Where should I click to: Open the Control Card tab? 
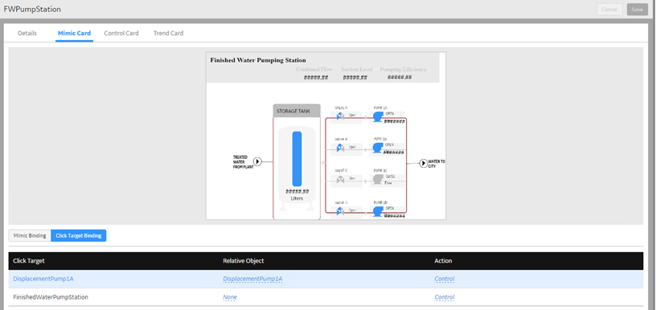(x=121, y=33)
